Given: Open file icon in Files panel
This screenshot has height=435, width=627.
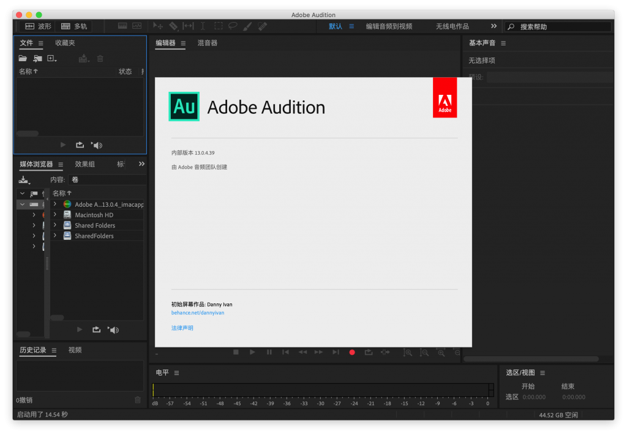Looking at the screenshot, I should 23,59.
